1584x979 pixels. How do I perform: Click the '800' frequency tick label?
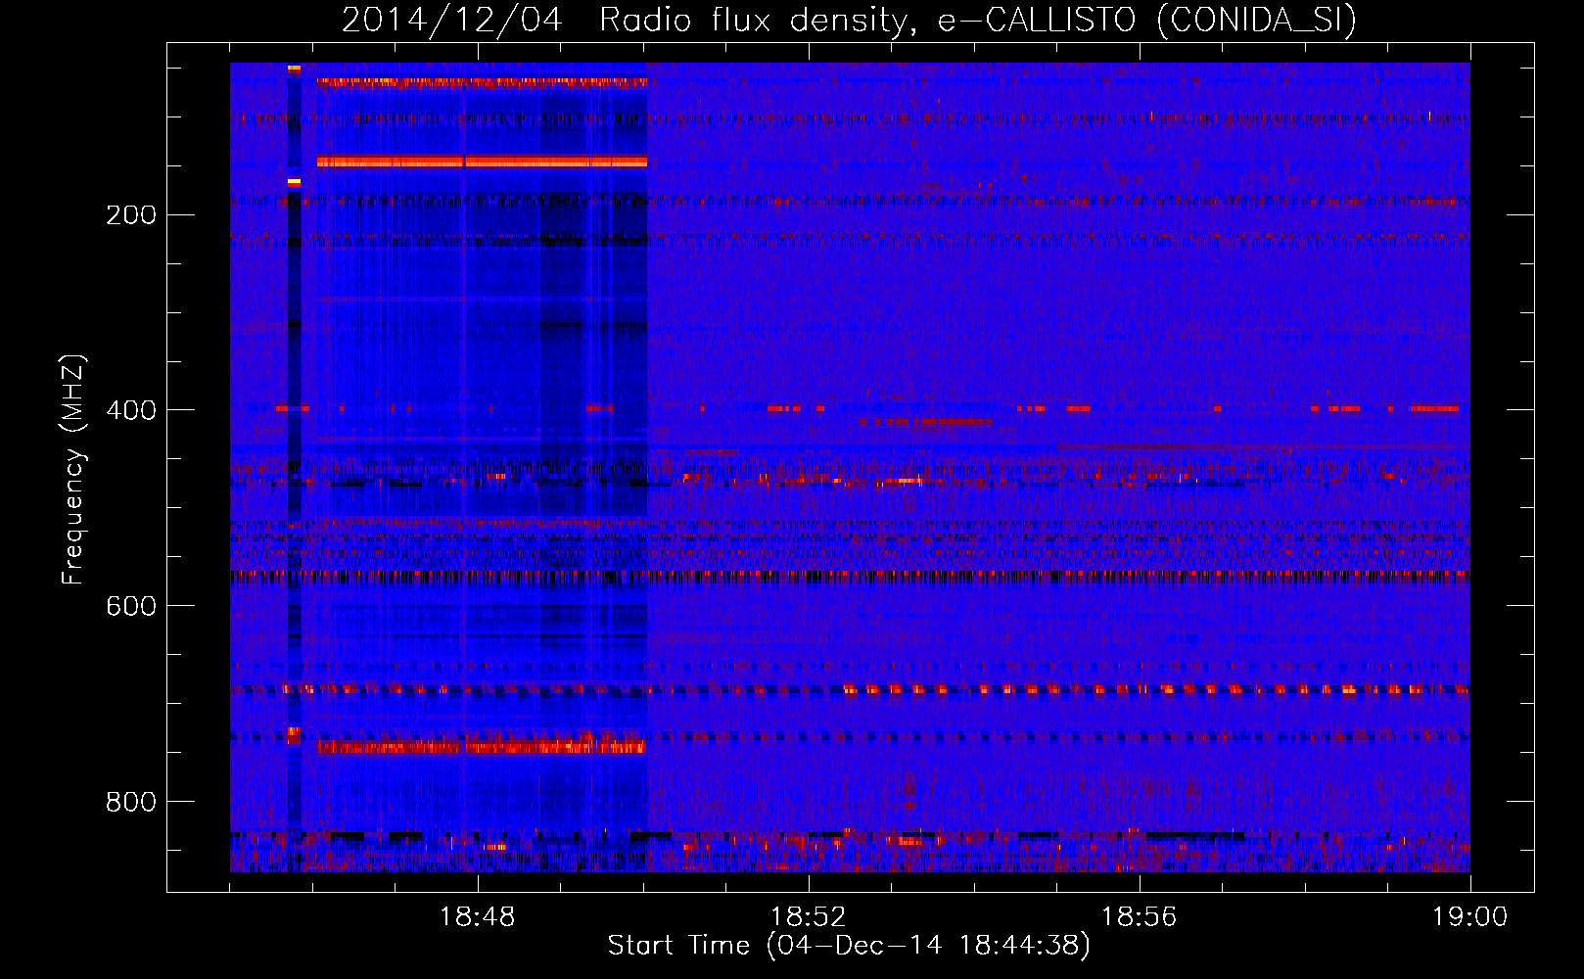click(131, 803)
